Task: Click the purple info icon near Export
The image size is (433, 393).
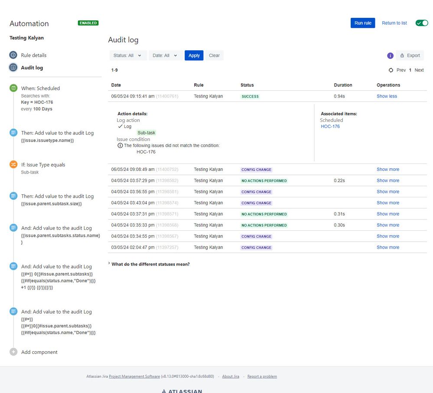Action: coord(390,56)
